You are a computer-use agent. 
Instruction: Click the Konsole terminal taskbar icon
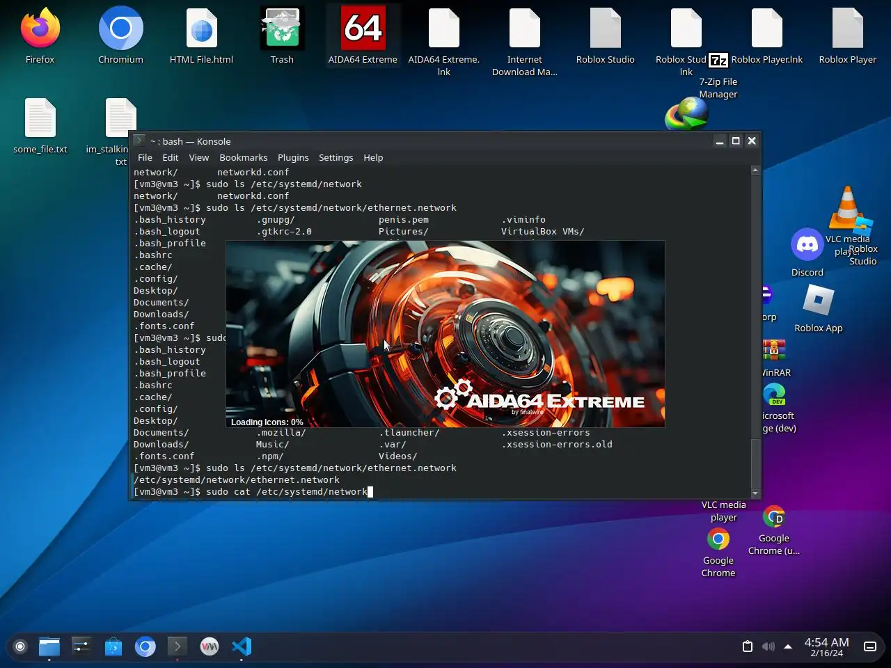(178, 646)
